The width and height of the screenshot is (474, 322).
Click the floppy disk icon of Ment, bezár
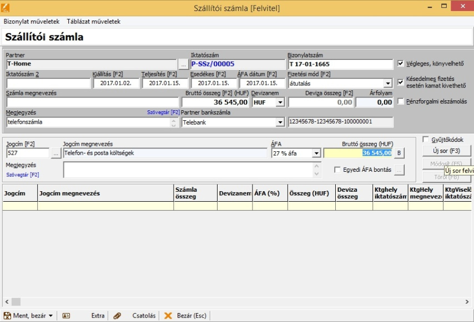click(x=7, y=315)
